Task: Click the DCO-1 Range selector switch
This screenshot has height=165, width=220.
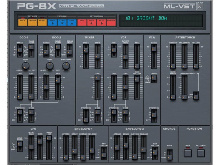Action: [20, 50]
